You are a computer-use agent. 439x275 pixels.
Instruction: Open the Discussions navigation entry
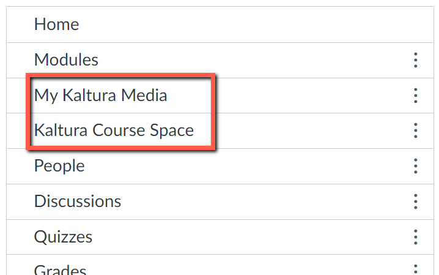pyautogui.click(x=78, y=202)
